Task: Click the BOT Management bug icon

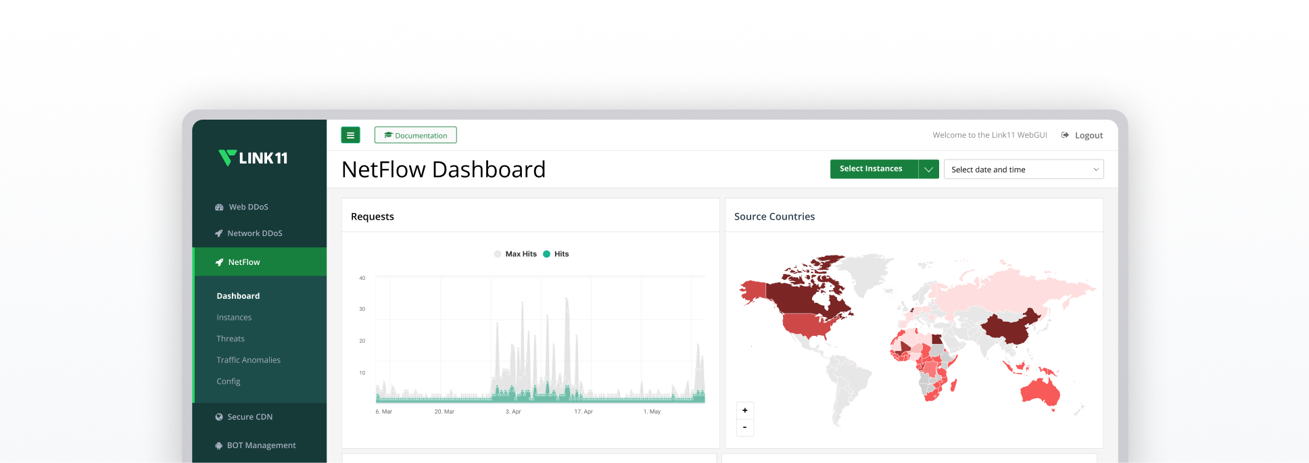Action: point(218,445)
